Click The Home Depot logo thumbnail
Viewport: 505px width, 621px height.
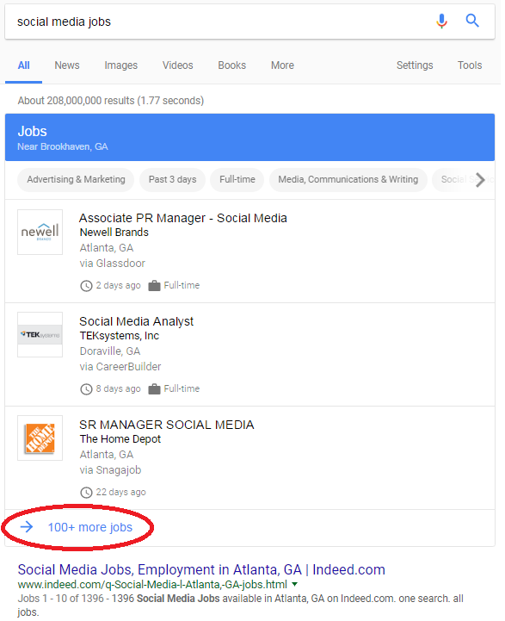pyautogui.click(x=40, y=438)
